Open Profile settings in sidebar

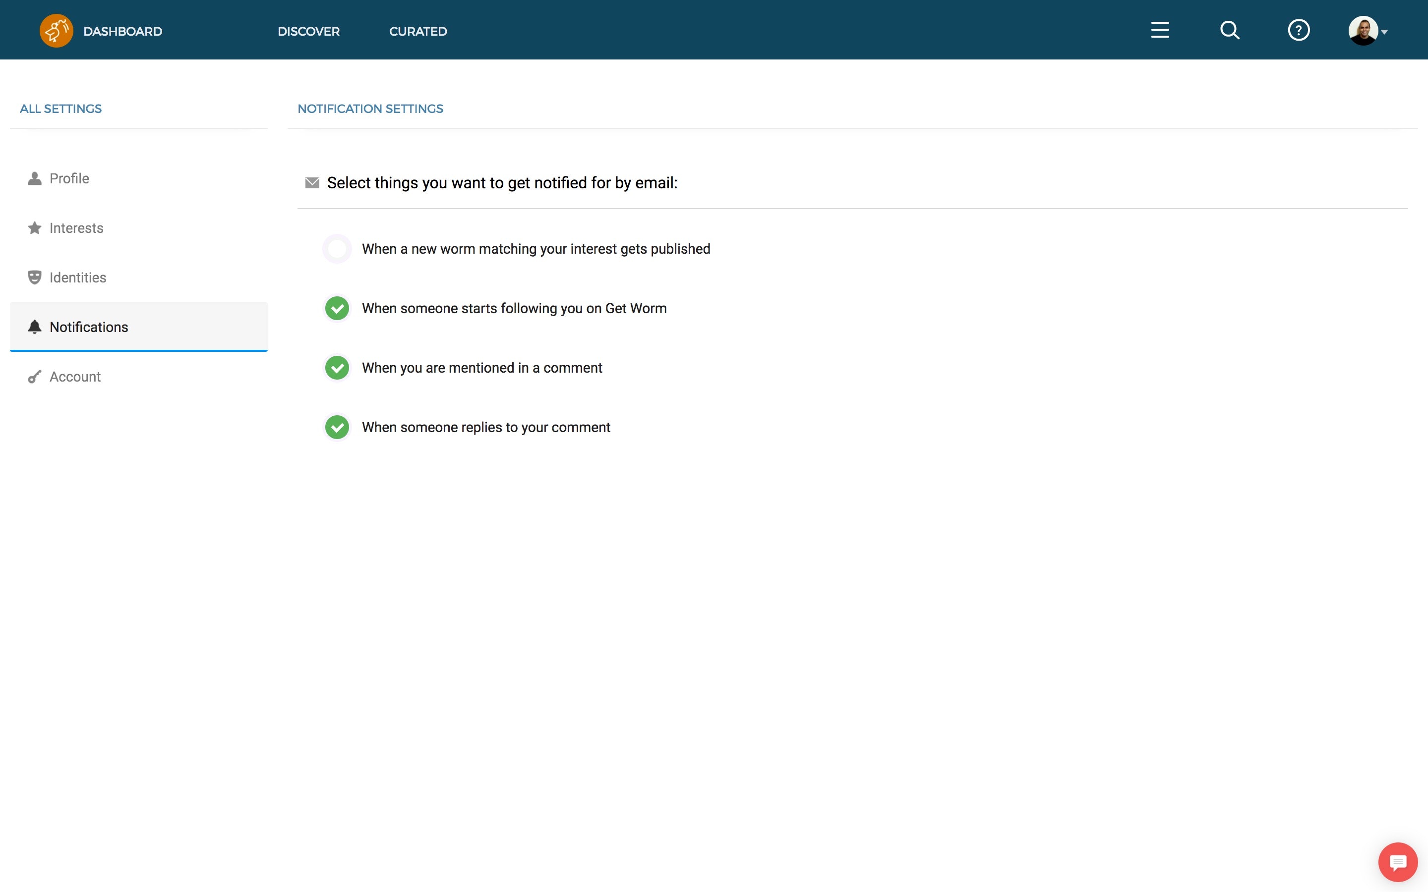pos(69,178)
